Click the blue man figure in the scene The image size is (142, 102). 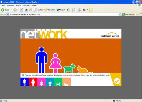click(41, 60)
